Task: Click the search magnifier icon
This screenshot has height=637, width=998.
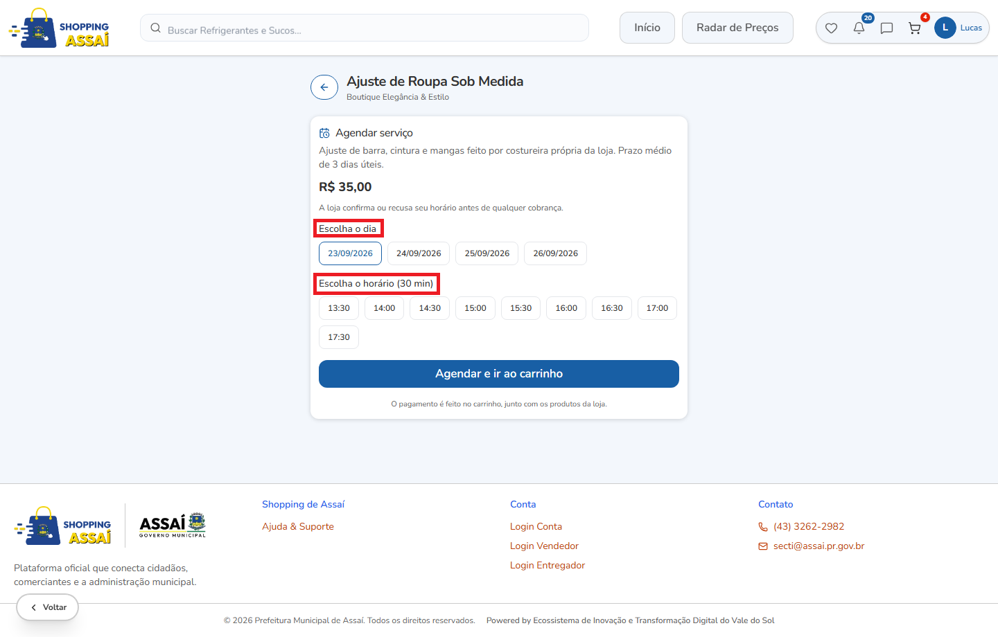Action: click(156, 28)
